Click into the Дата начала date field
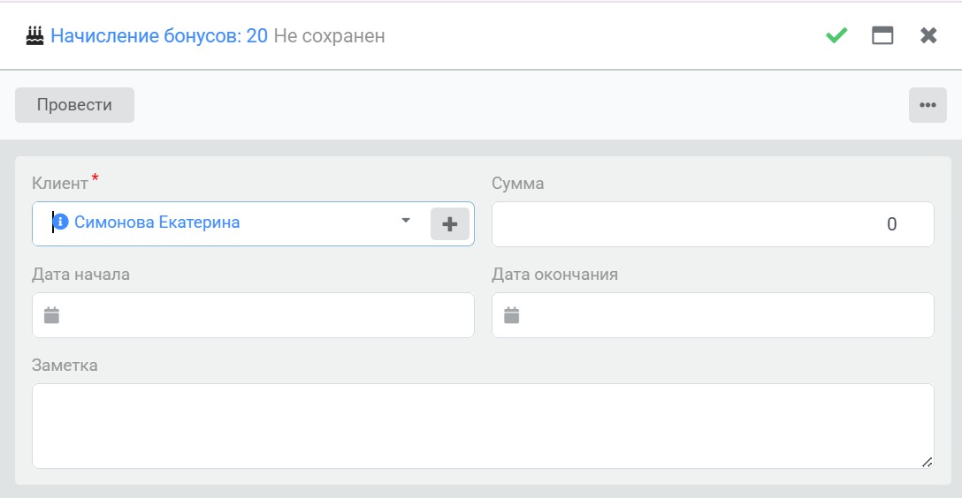This screenshot has width=962, height=498. (253, 315)
